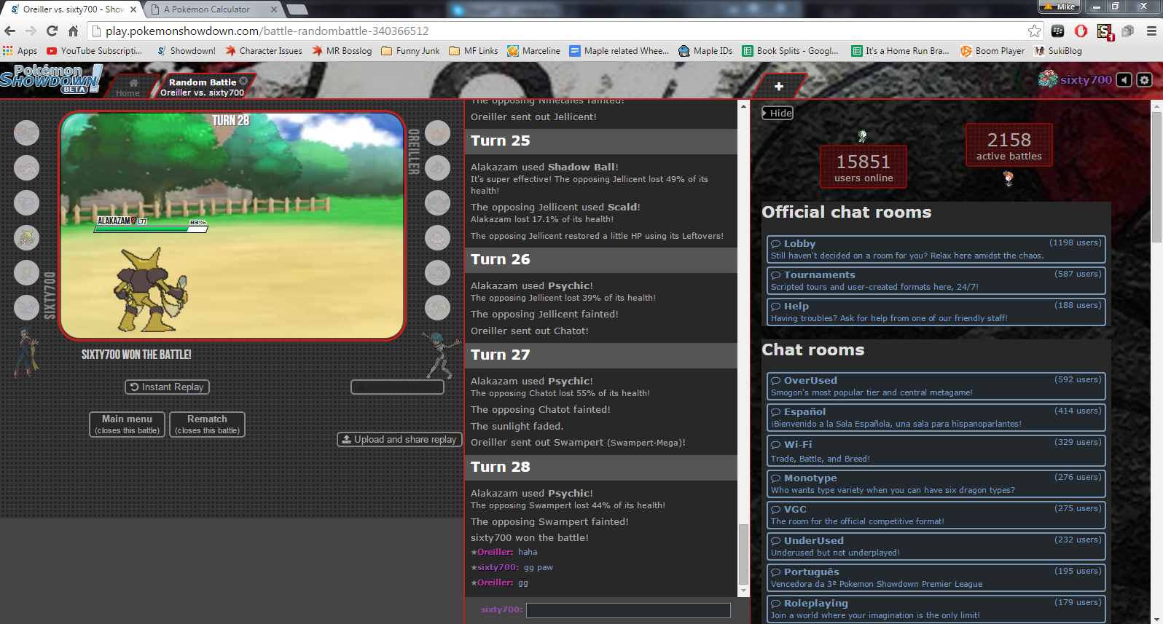Switch to A Pokémon Calculator tab
1163x624 pixels.
208,9
